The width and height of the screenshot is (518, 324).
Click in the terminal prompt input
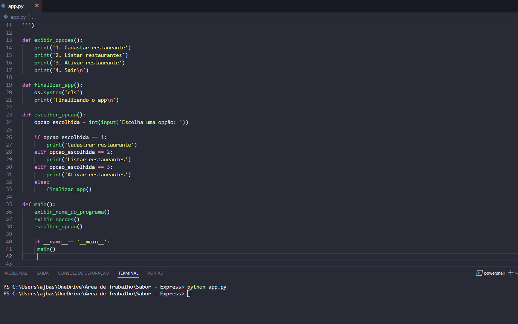point(189,294)
